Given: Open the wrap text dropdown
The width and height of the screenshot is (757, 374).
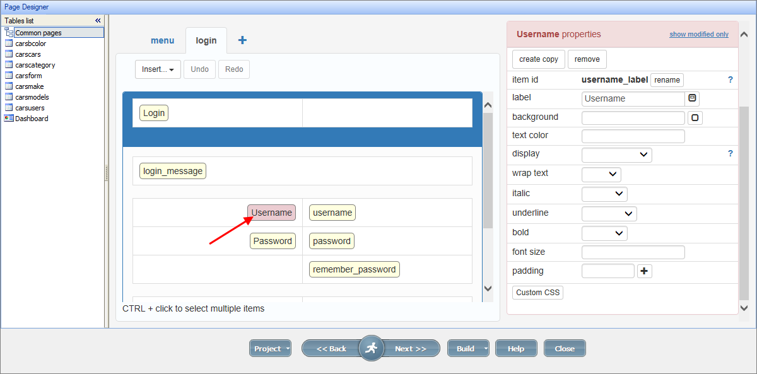Looking at the screenshot, I should pos(601,174).
